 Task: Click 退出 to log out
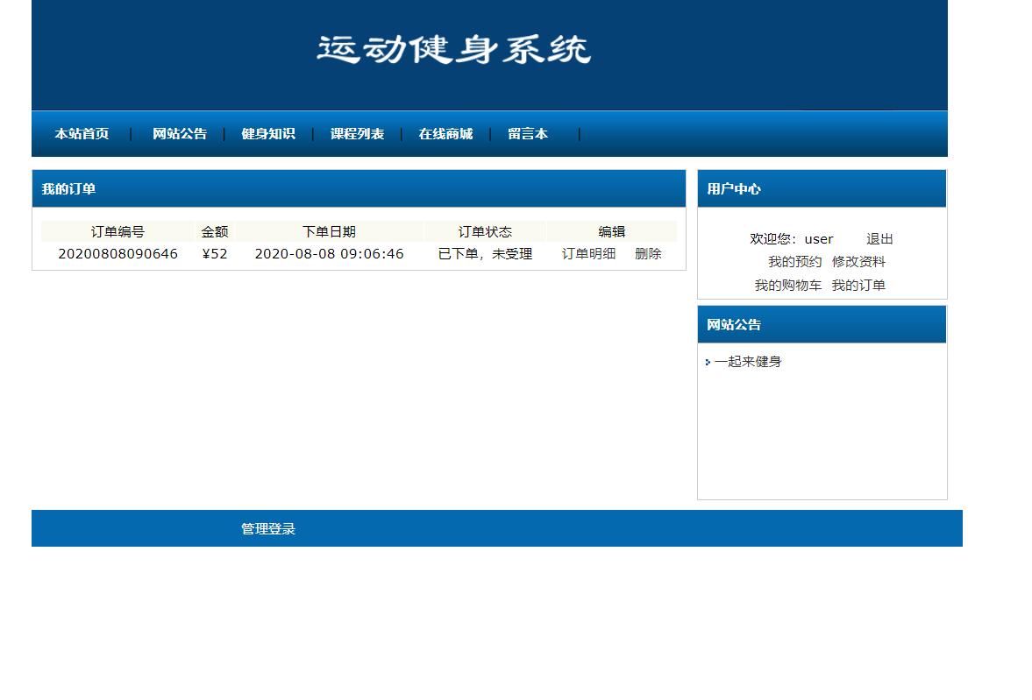click(x=879, y=238)
